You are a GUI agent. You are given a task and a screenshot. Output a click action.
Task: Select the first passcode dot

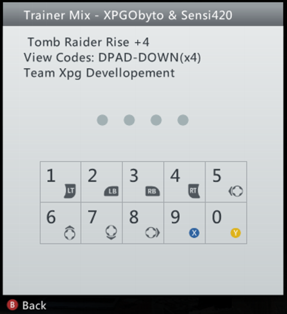tap(102, 120)
